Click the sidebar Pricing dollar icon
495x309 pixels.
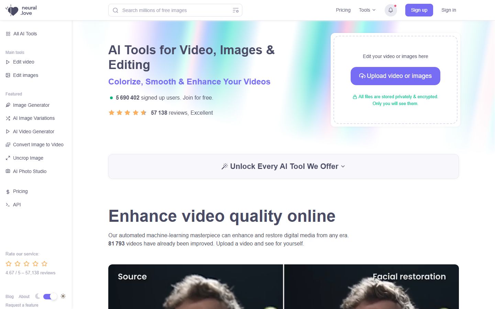pyautogui.click(x=8, y=192)
